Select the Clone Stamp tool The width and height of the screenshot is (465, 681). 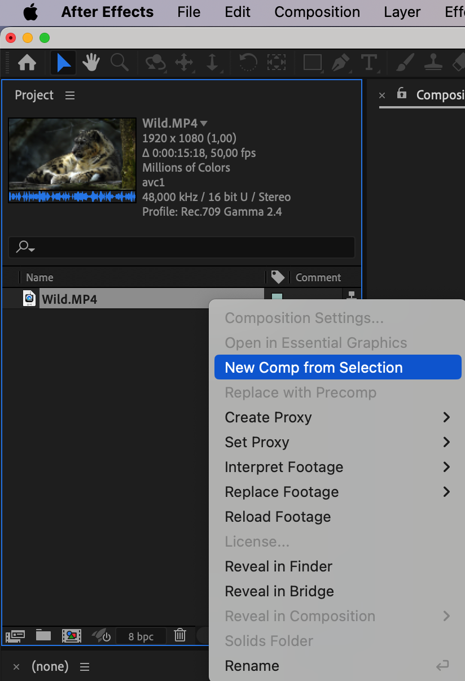[x=433, y=63]
